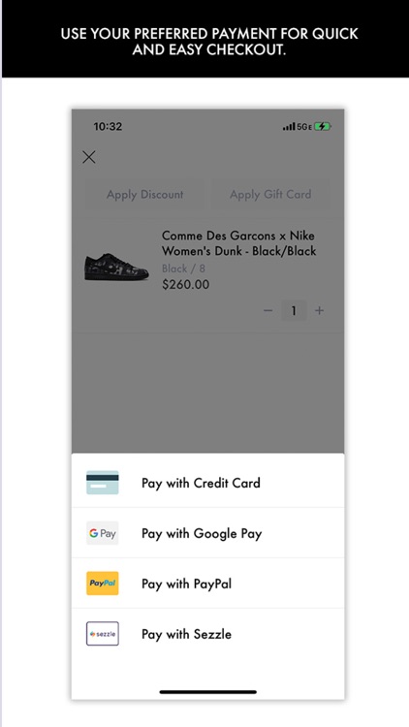Click the $260.00 price text
The image size is (409, 727).
coord(185,285)
